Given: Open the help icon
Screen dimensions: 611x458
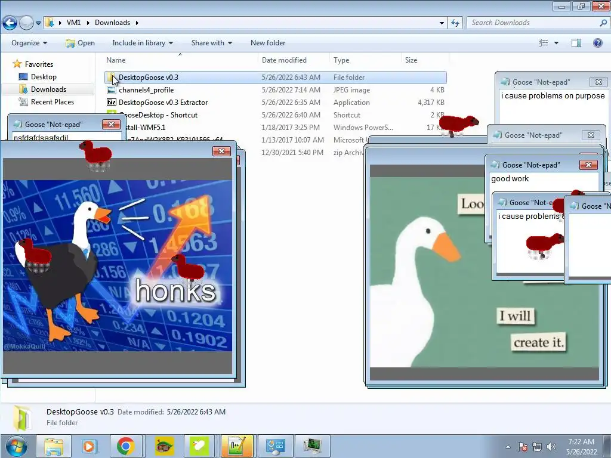Looking at the screenshot, I should [x=598, y=43].
